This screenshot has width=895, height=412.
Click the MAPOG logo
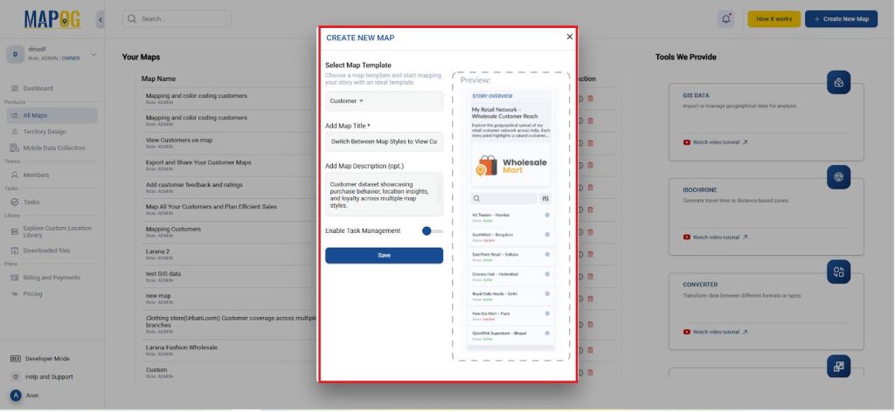52,19
